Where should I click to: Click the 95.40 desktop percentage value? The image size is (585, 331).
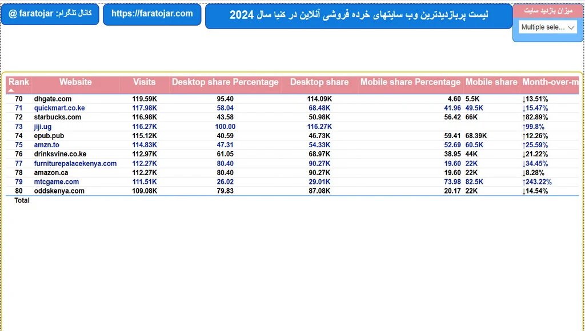(x=225, y=99)
